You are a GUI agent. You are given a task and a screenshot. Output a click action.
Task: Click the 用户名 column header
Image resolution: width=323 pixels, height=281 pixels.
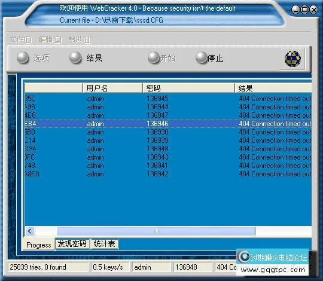(x=112, y=88)
